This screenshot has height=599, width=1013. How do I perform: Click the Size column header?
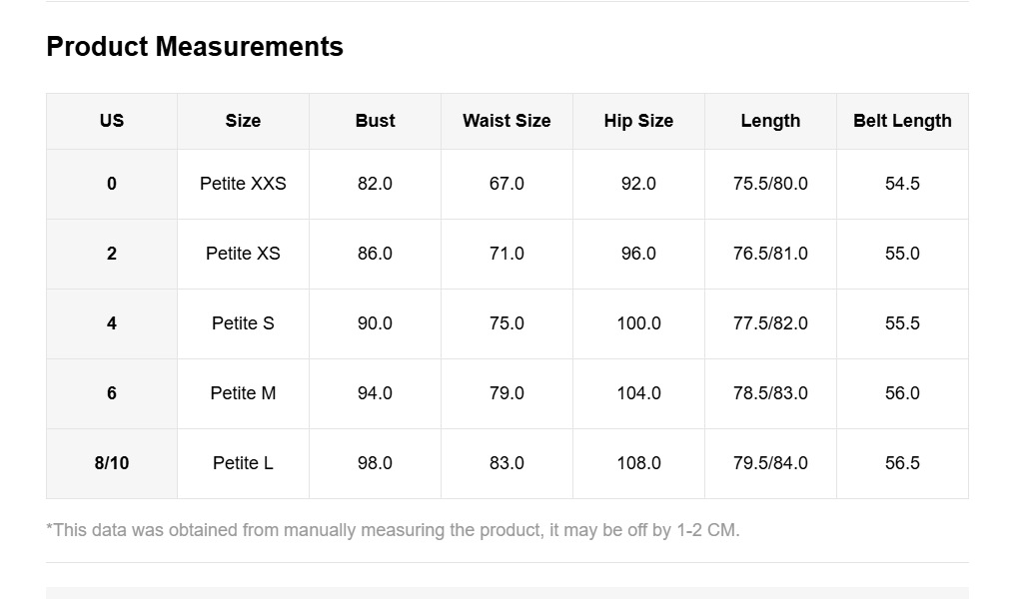(243, 121)
